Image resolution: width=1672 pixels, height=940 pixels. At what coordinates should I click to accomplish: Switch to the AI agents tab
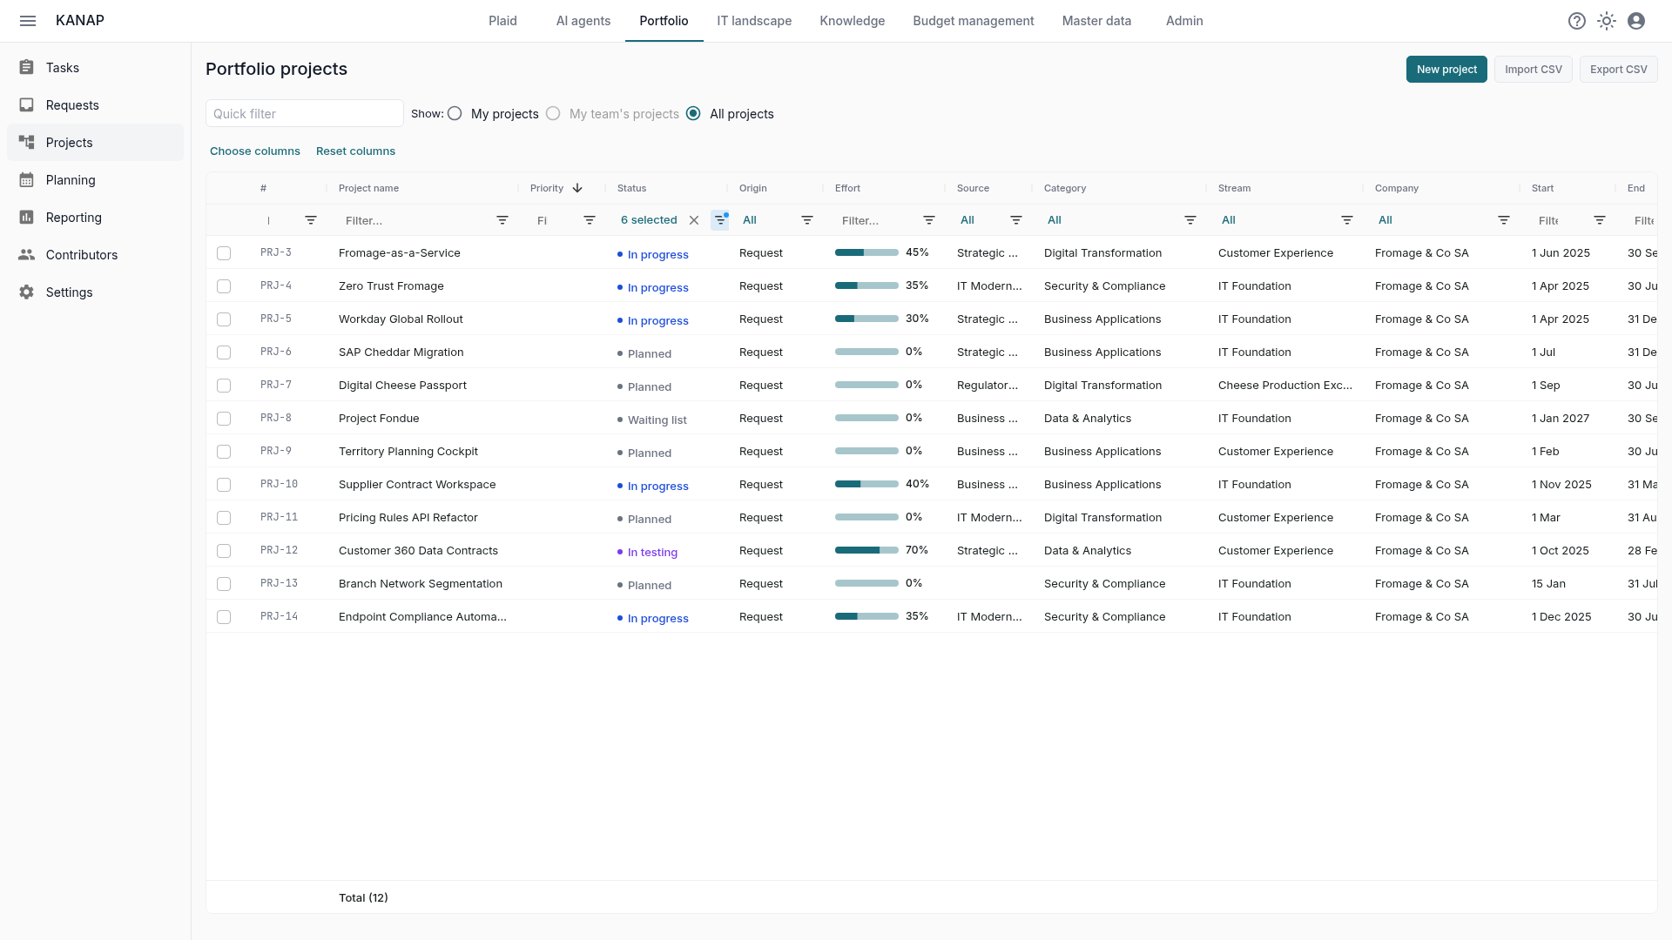click(x=583, y=21)
